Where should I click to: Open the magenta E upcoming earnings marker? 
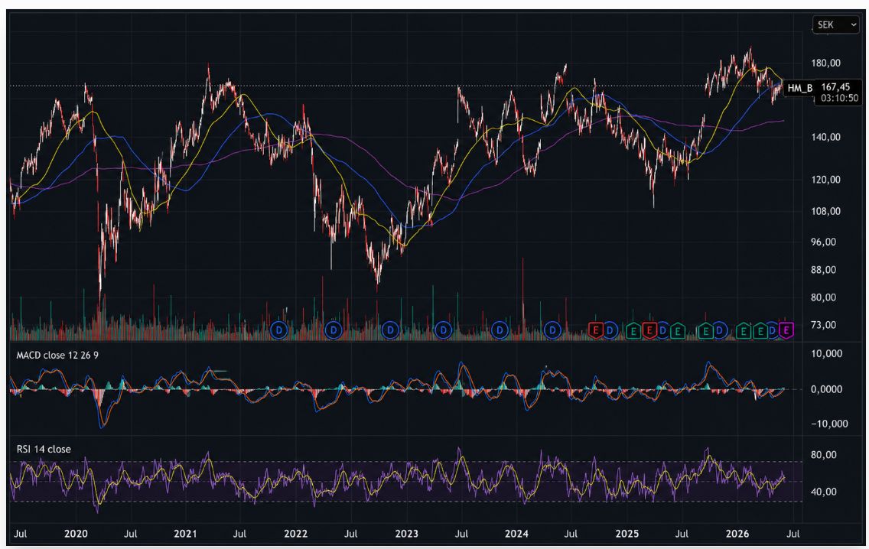(x=786, y=331)
